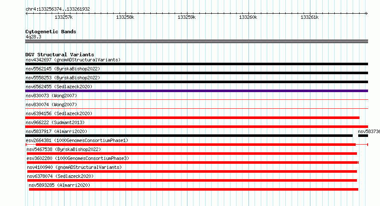
Task: Open variant nsv830073 (Wong2007) label
Action: coord(51,96)
